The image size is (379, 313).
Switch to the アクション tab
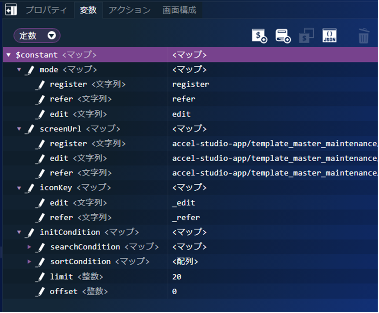[129, 10]
